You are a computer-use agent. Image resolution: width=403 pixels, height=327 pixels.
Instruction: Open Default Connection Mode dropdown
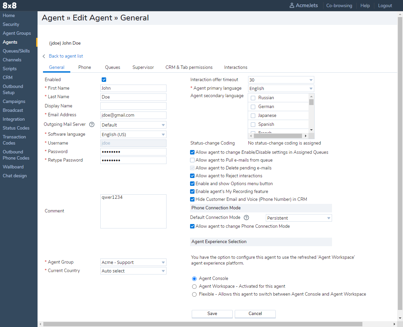click(x=299, y=218)
